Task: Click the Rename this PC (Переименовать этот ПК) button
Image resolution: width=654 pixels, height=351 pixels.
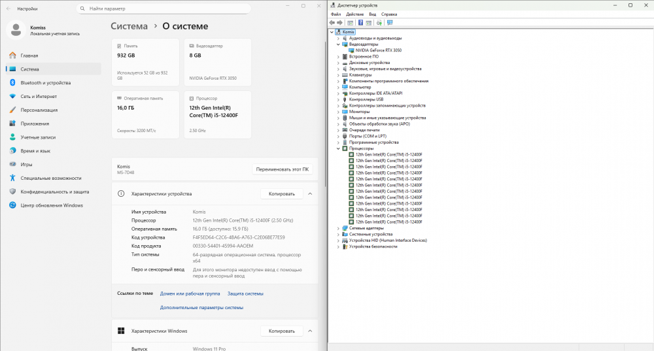Action: [x=282, y=169]
